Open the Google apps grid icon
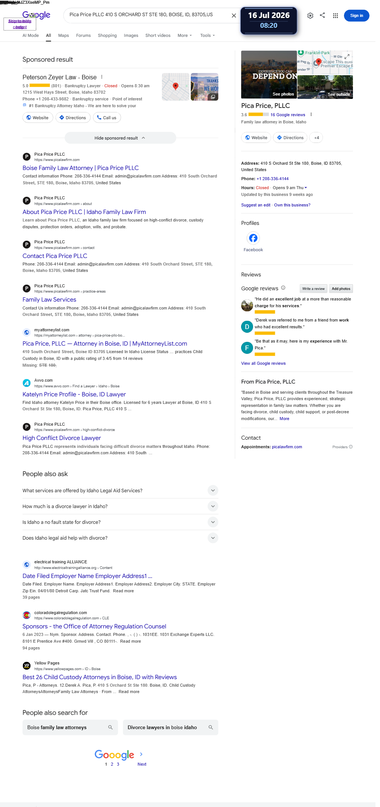380x807 pixels. tap(335, 15)
